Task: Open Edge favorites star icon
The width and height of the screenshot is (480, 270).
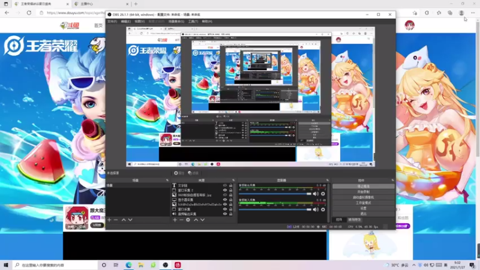Action: click(x=439, y=13)
